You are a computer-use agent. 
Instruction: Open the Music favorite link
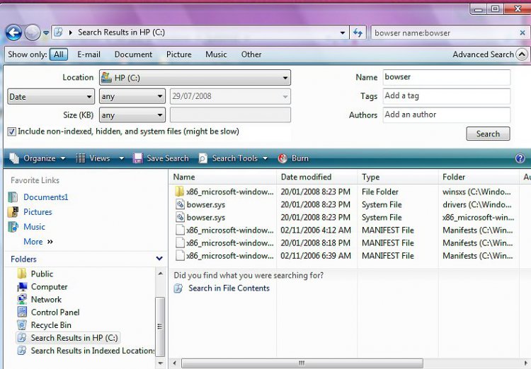[x=34, y=227]
